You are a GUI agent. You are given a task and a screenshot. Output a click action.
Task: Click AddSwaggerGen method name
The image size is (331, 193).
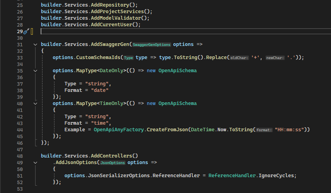tap(110, 44)
